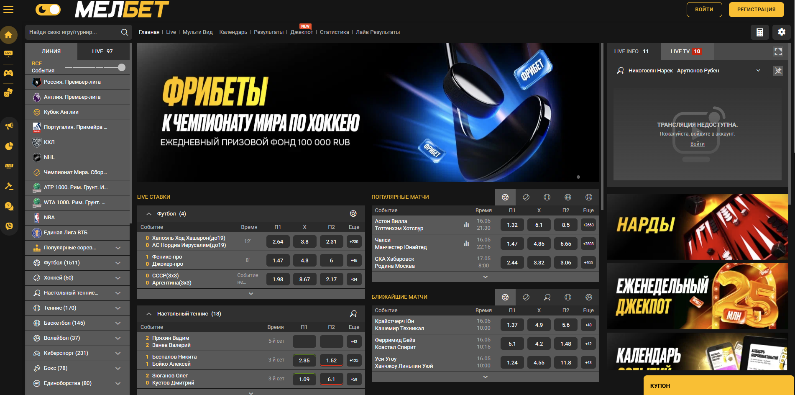Image resolution: width=795 pixels, height=395 pixels.
Task: Collapse the Футбол live bets section
Action: click(x=149, y=214)
